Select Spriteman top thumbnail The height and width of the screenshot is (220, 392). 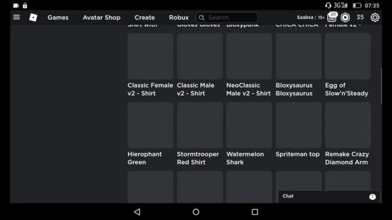(x=298, y=125)
